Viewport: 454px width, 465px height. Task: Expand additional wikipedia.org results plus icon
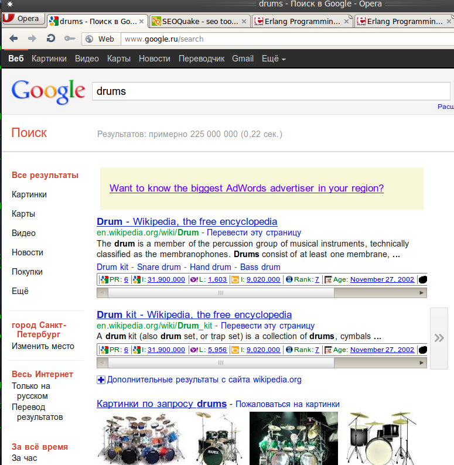click(101, 379)
